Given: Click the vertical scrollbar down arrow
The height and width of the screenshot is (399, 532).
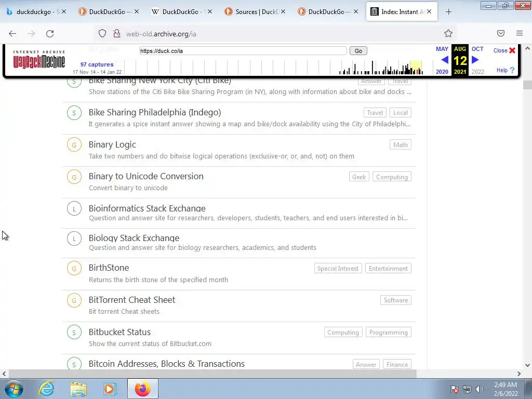Looking at the screenshot, I should [x=527, y=365].
